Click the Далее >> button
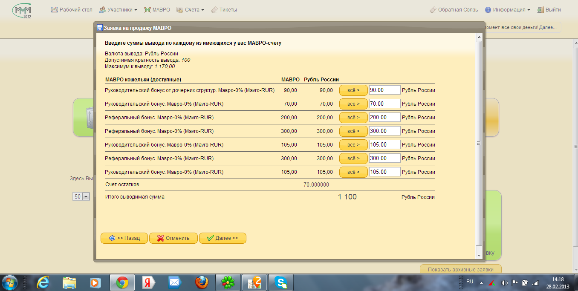Screen dimensions: 578x291 [223, 238]
